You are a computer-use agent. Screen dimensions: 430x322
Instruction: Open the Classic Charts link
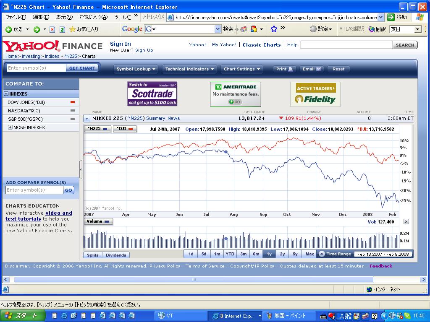tap(262, 44)
